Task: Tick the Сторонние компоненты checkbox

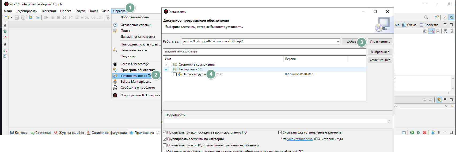Action: point(170,64)
